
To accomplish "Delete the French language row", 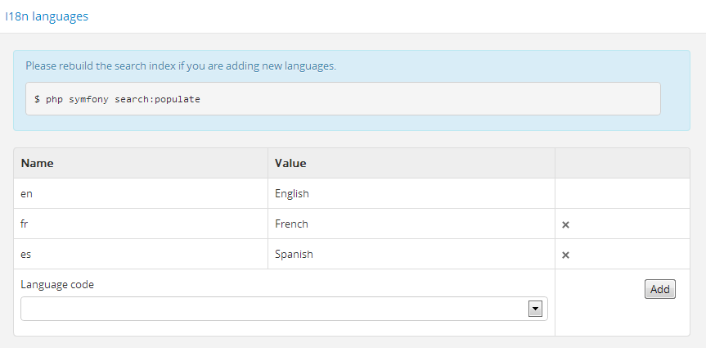I will pyautogui.click(x=565, y=224).
